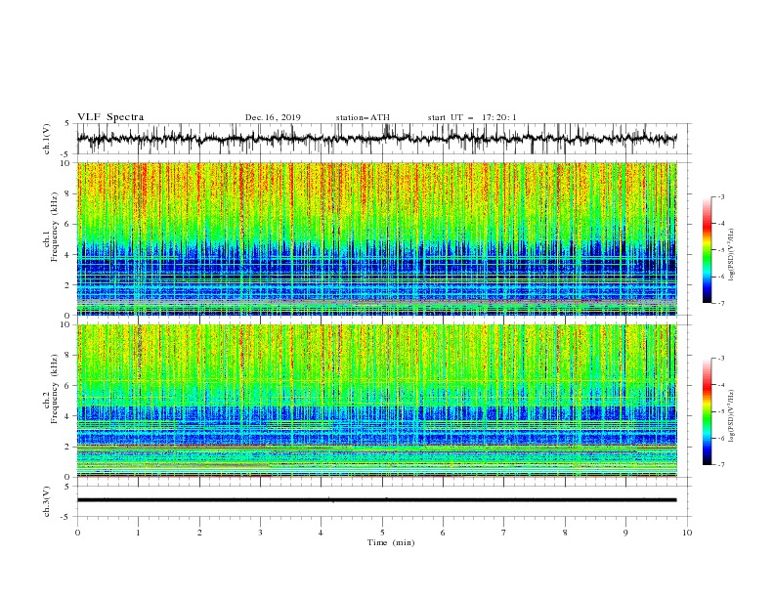Click the time axis tick label "1"
The height and width of the screenshot is (598, 774).
(x=138, y=533)
